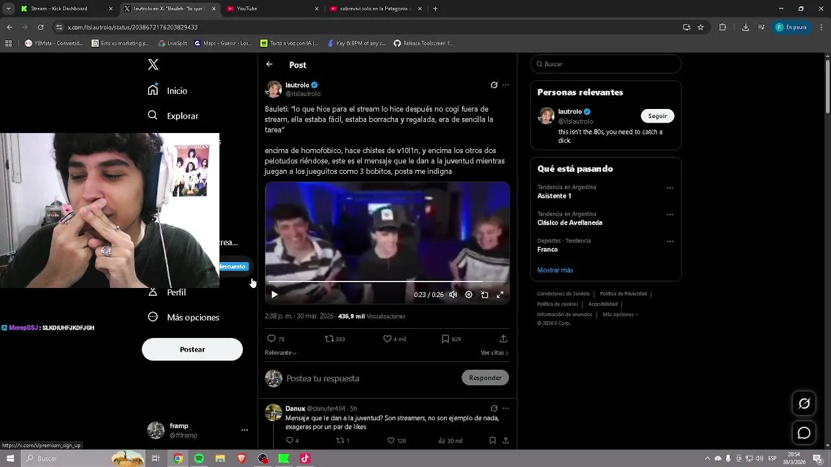Open Ver citas link
This screenshot has width=831, height=467.
pos(495,353)
